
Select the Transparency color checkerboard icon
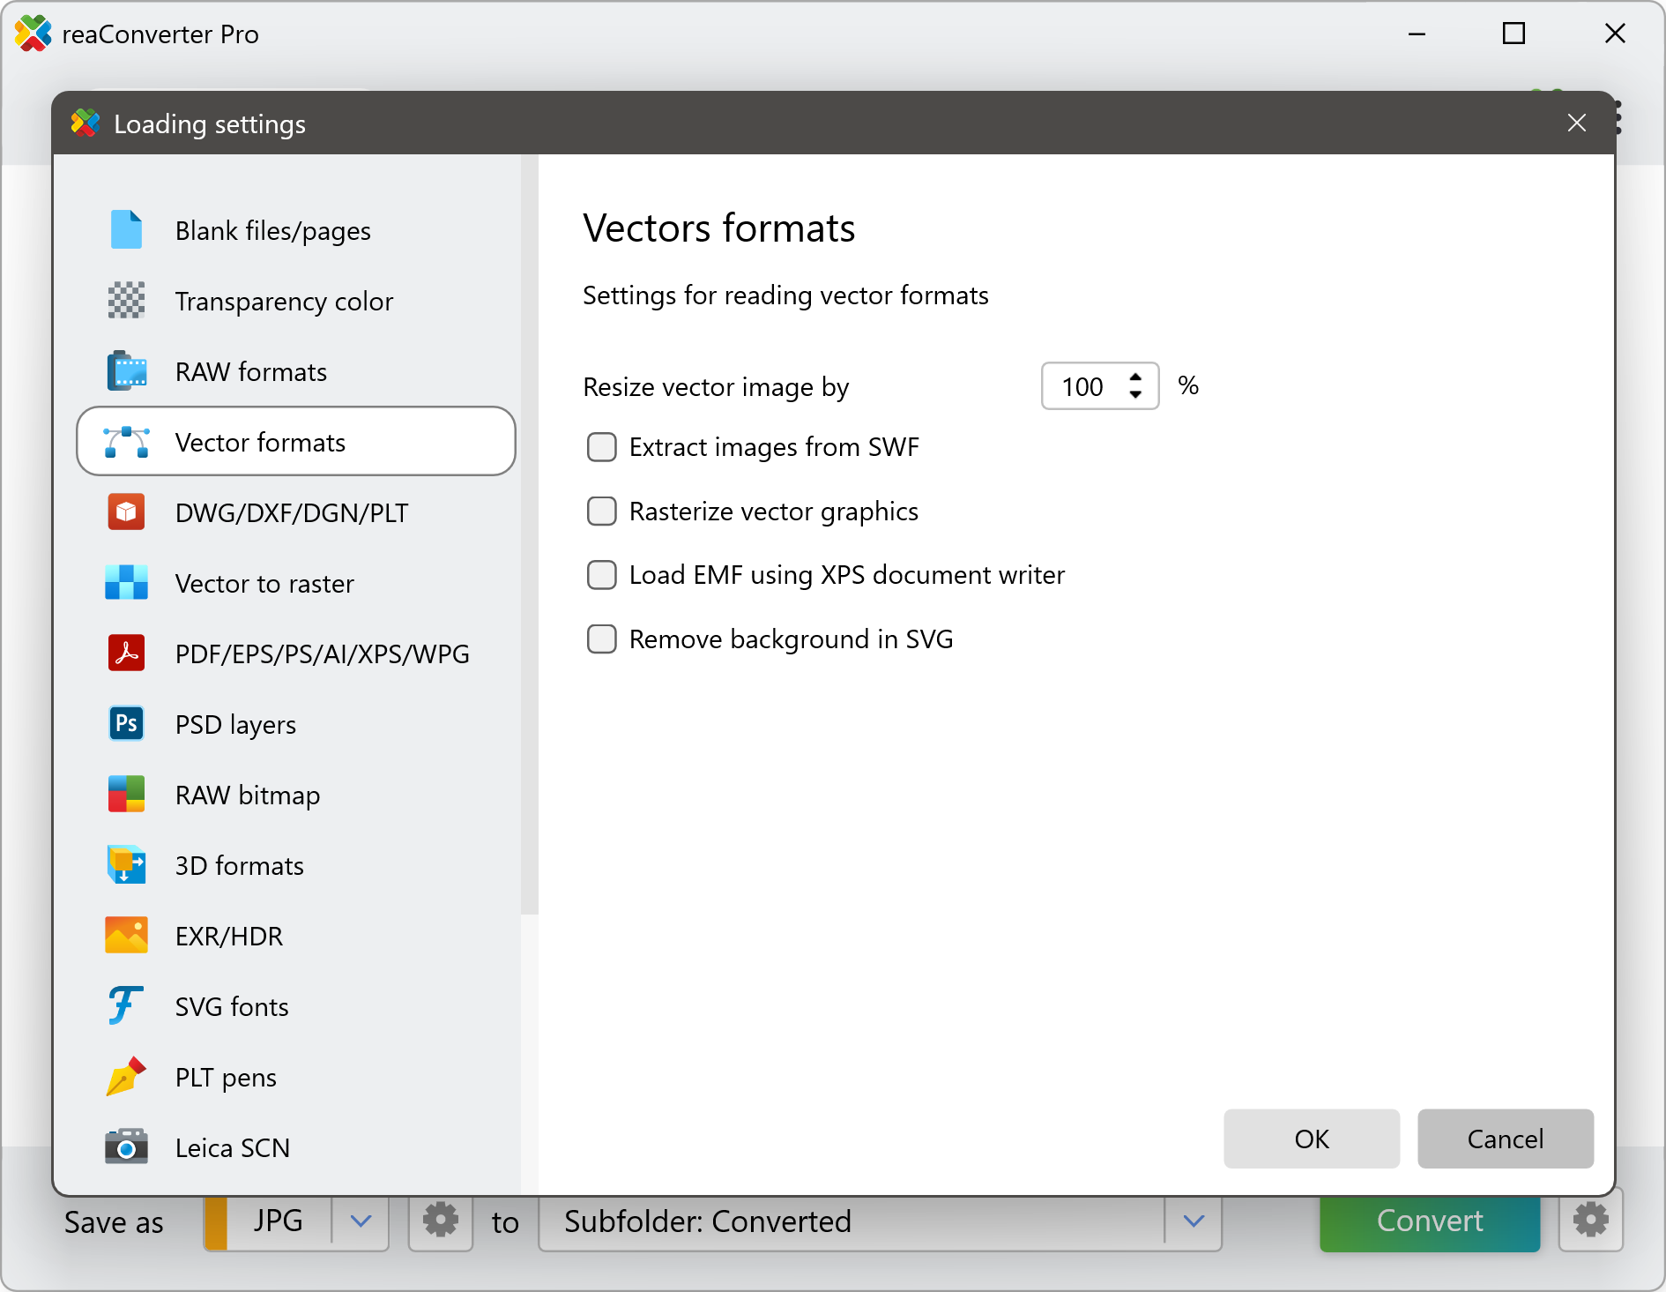[126, 301]
